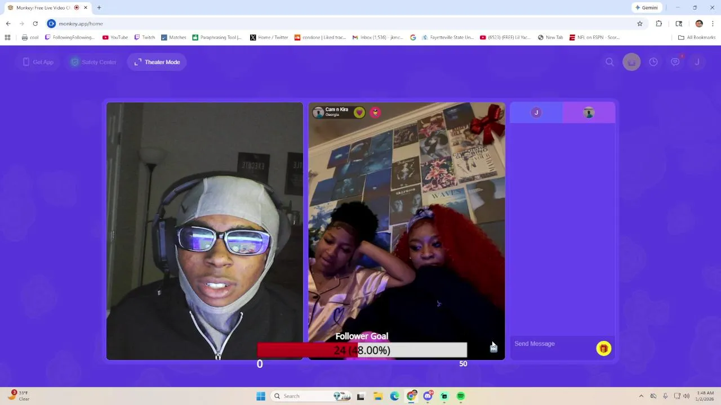Viewport: 721px width, 405px height.
Task: Click the Windows taskbar Search box
Action: point(311,396)
